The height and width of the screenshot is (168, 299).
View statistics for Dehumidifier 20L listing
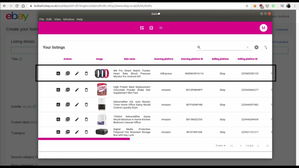(x=58, y=105)
